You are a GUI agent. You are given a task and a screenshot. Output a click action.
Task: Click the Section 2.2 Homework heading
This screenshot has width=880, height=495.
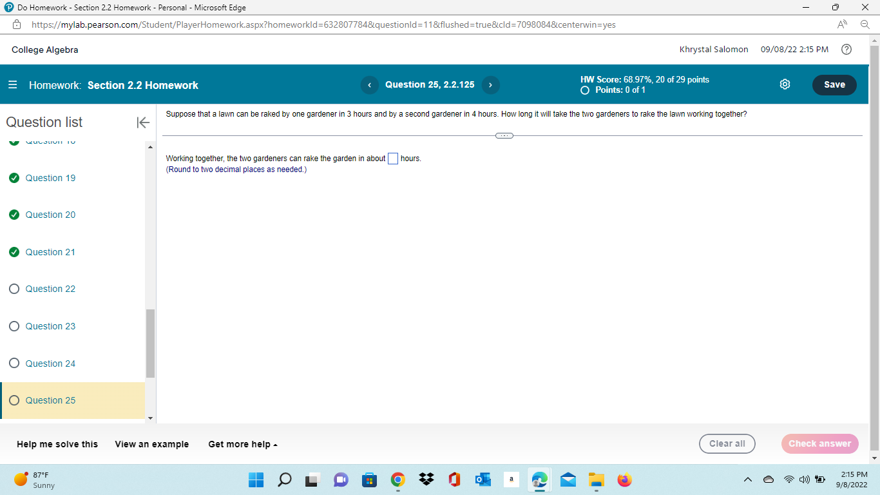click(143, 85)
